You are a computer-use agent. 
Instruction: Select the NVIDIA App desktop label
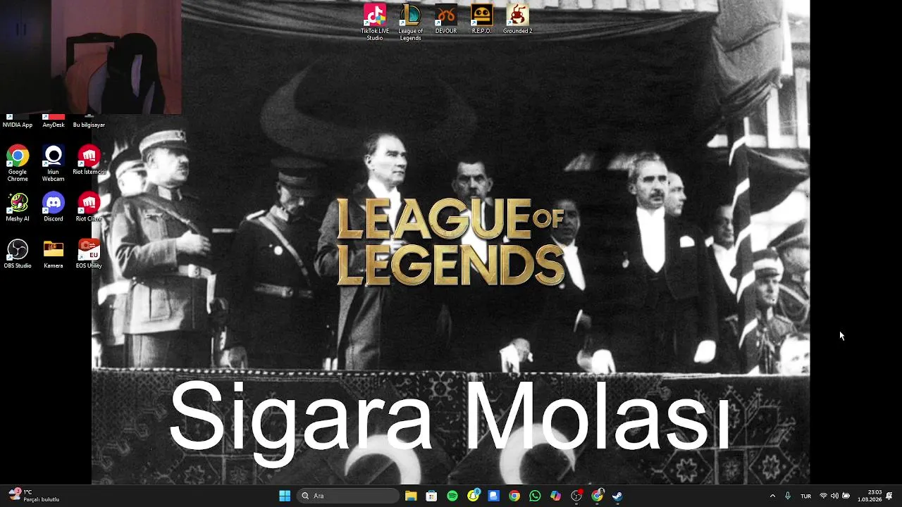coord(18,125)
